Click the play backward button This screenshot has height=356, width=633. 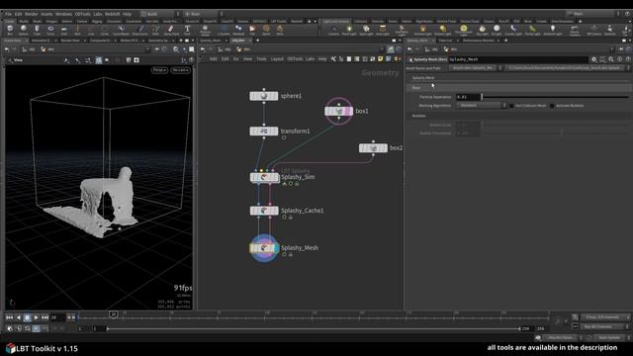coord(18,317)
